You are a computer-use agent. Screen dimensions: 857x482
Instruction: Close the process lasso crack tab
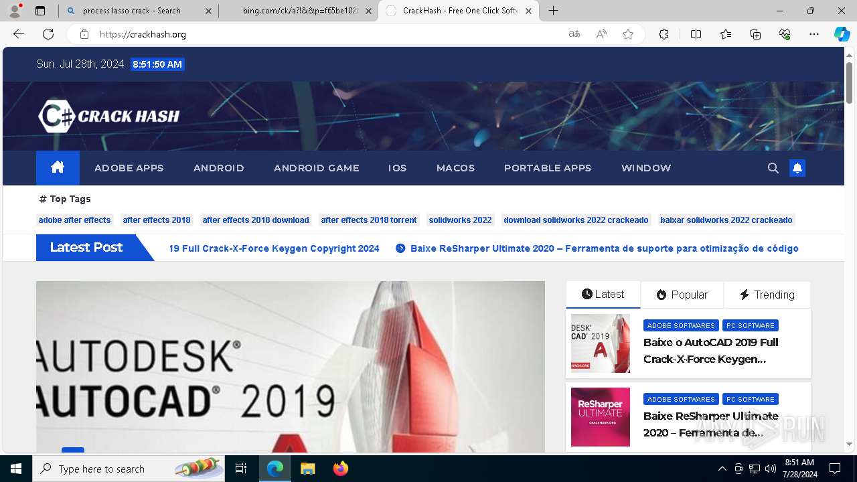[x=208, y=11]
